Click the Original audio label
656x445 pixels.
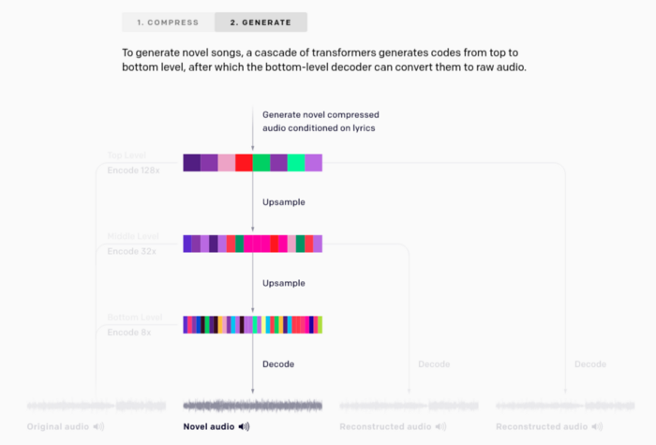coord(58,426)
